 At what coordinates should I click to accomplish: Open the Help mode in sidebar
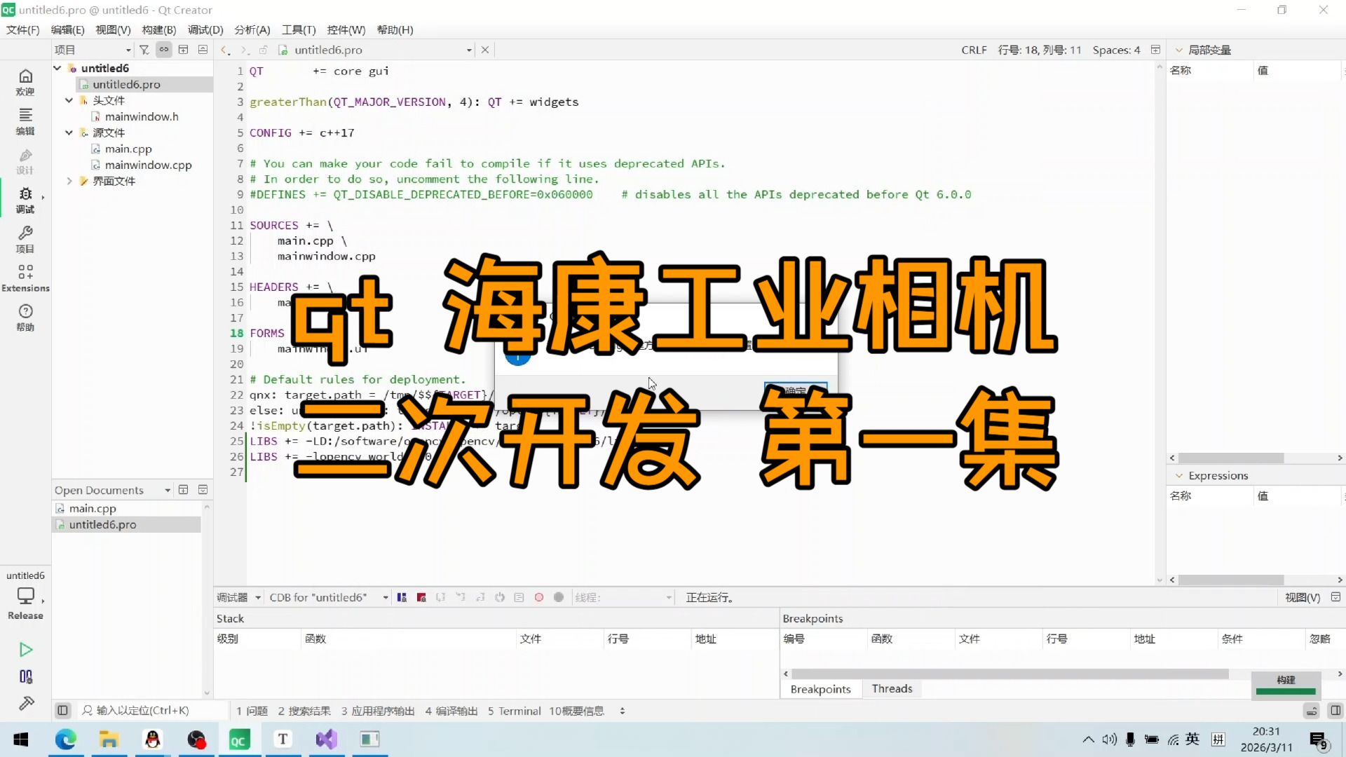(x=25, y=318)
